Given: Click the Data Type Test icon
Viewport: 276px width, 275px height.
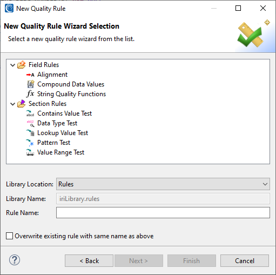Looking at the screenshot, I should coord(30,123).
